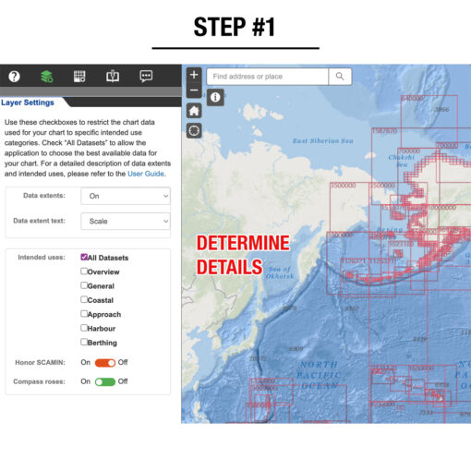The width and height of the screenshot is (471, 471).
Task: Click the map information icon
Action: pyautogui.click(x=215, y=97)
